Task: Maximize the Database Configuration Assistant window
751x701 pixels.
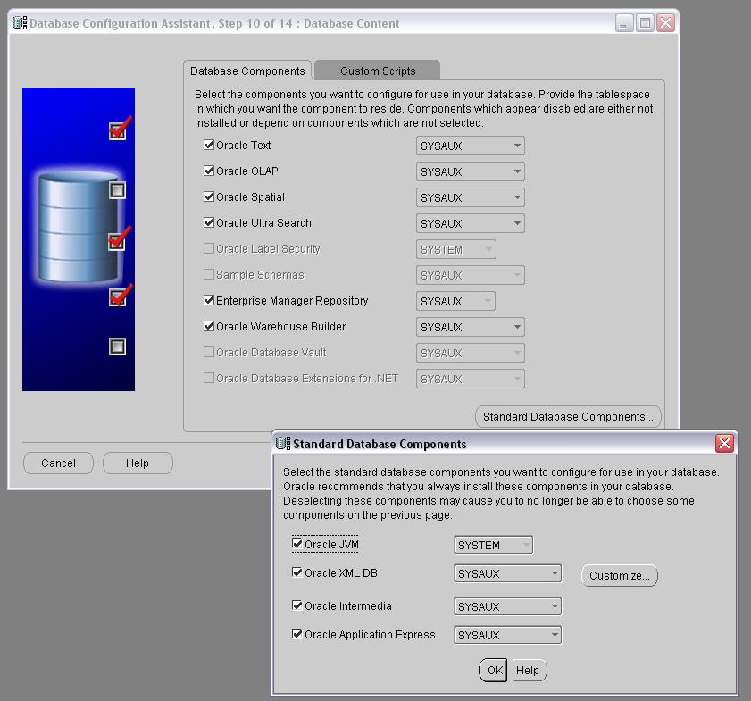Action: [645, 23]
